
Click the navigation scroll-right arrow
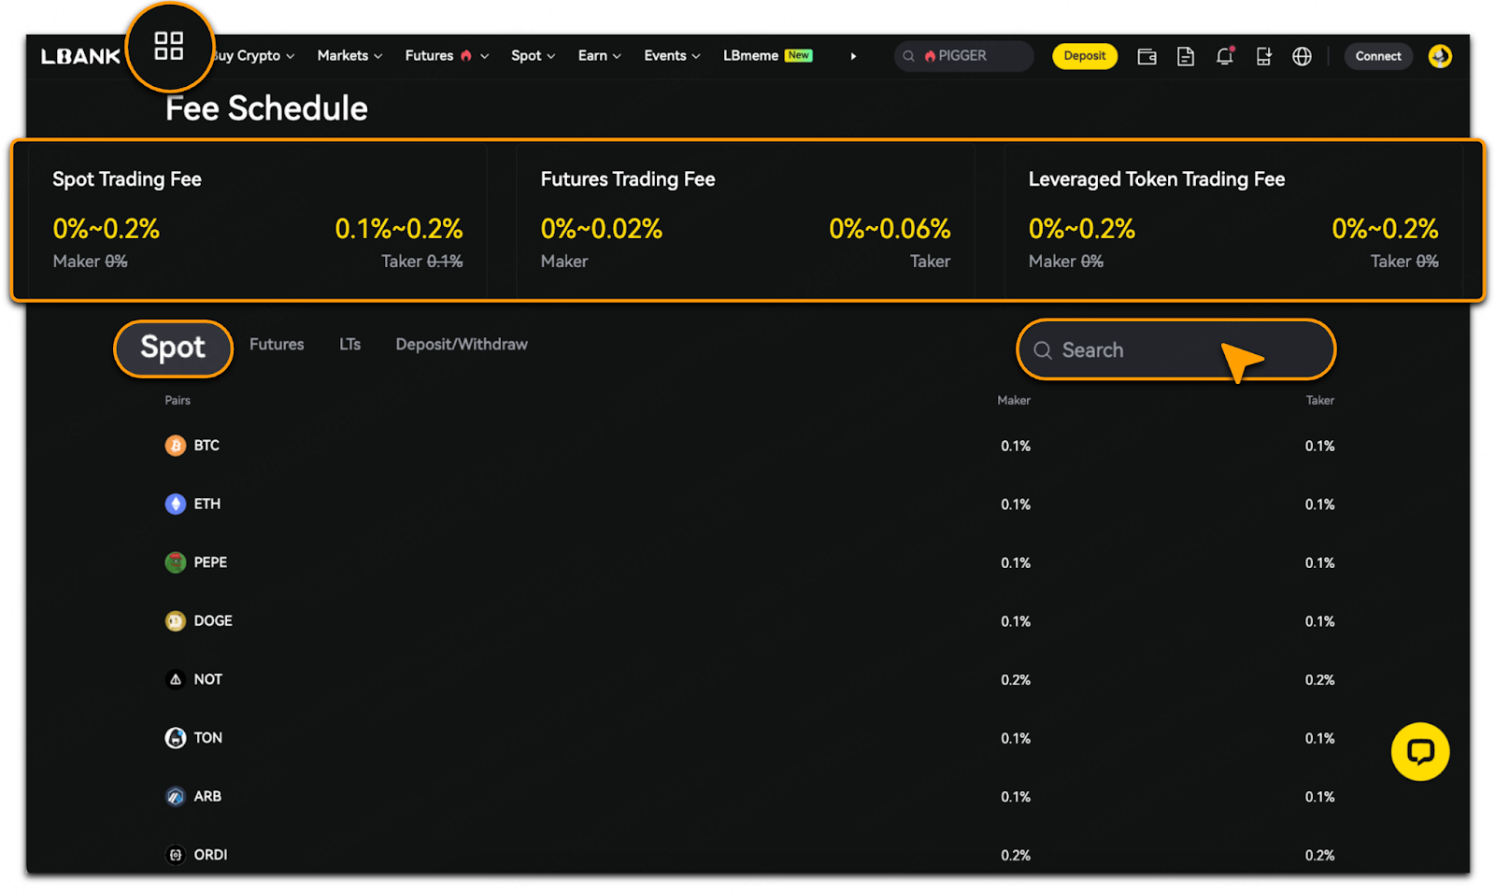[x=853, y=56]
